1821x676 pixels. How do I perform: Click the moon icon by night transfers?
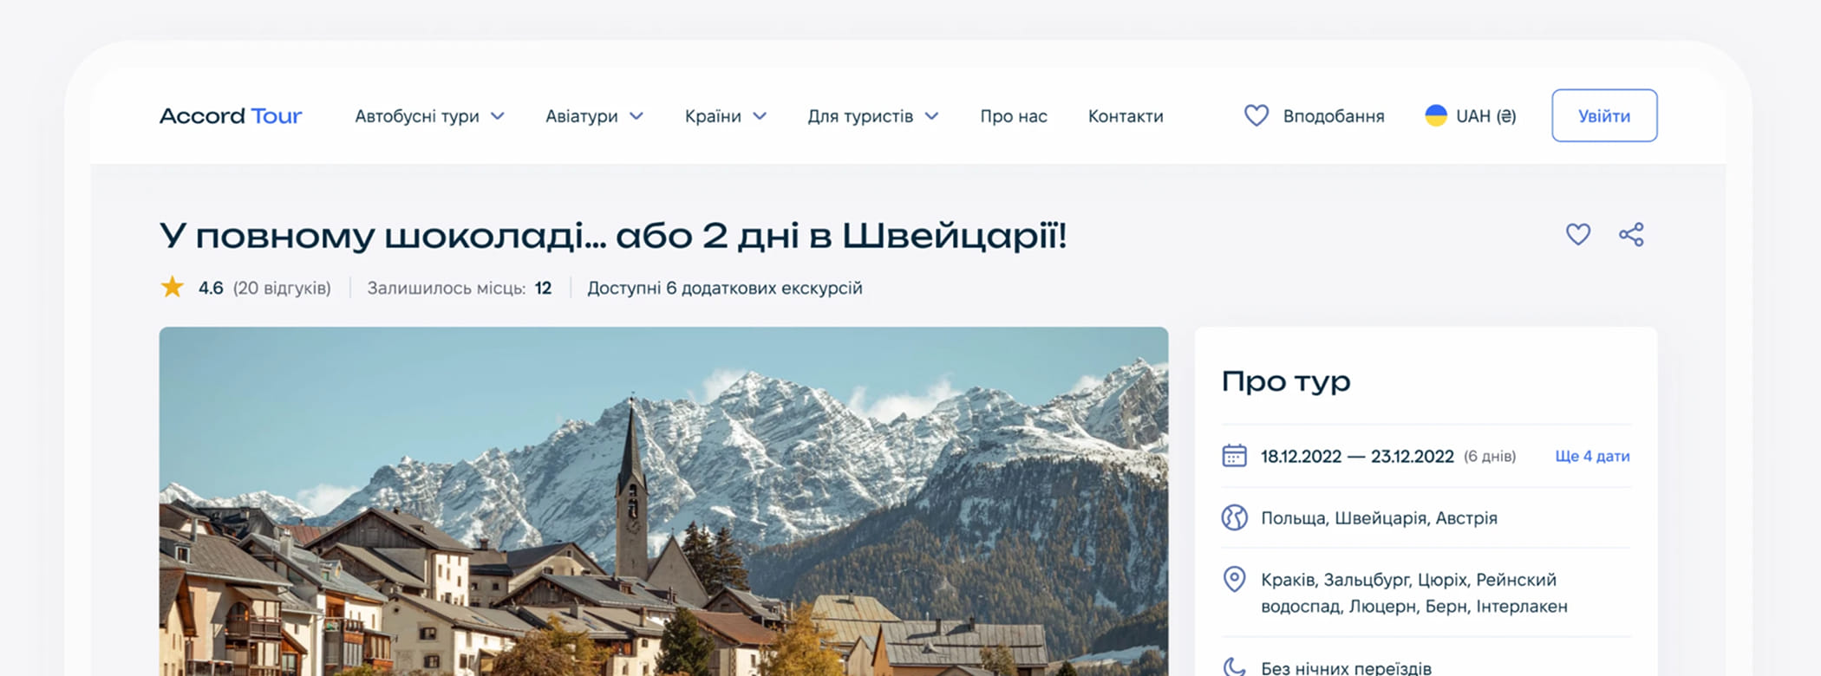(x=1234, y=666)
